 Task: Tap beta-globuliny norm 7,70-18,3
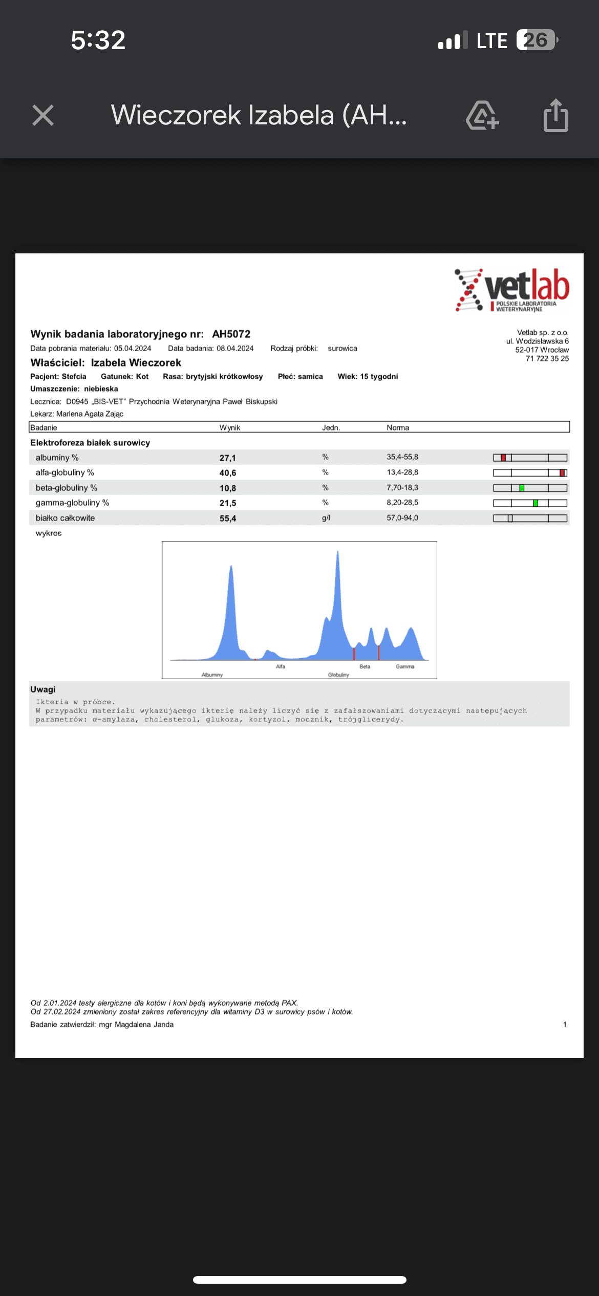402,488
